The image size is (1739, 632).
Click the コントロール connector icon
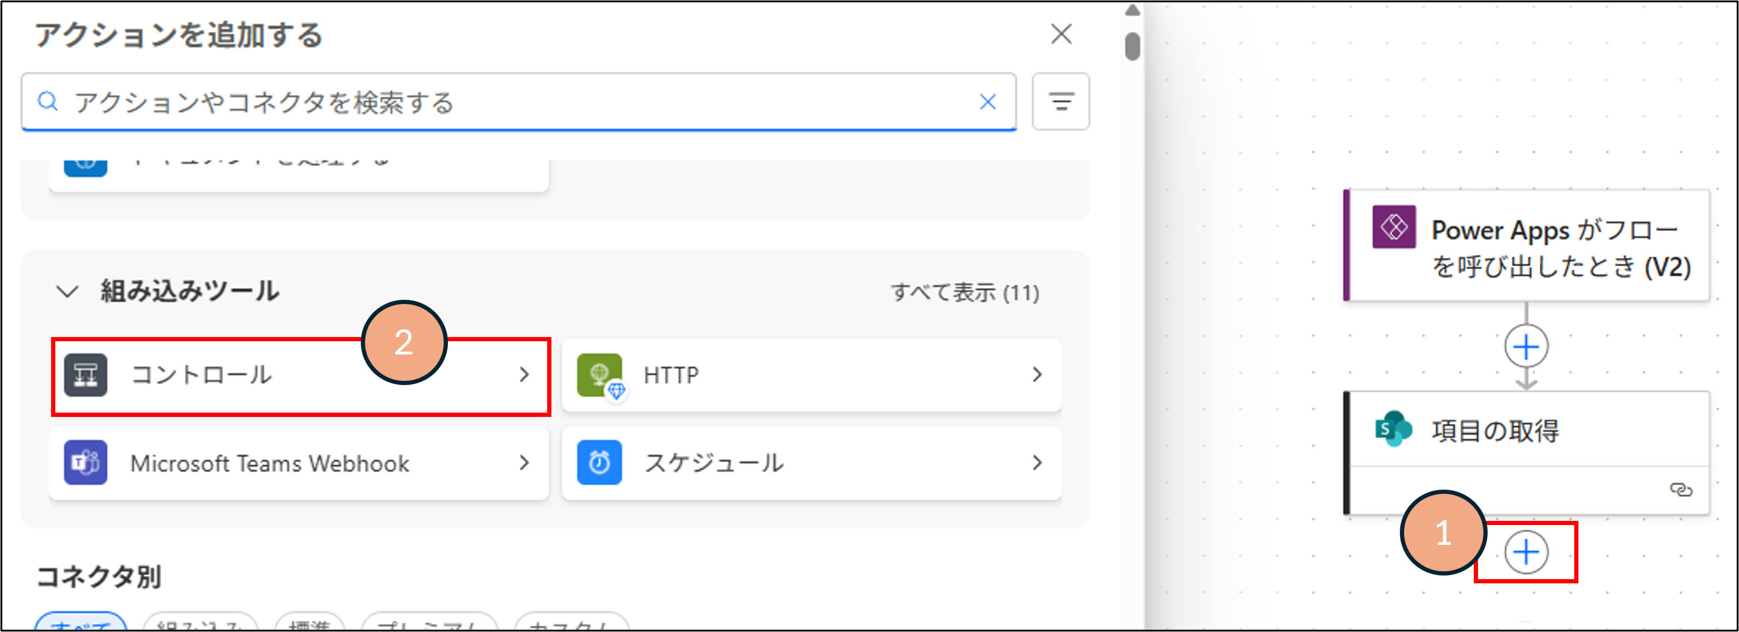click(x=85, y=375)
